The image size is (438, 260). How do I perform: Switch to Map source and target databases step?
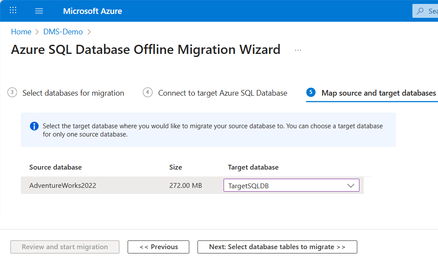tap(379, 93)
